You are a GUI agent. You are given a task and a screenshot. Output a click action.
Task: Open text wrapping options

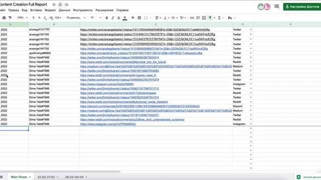tap(175, 18)
